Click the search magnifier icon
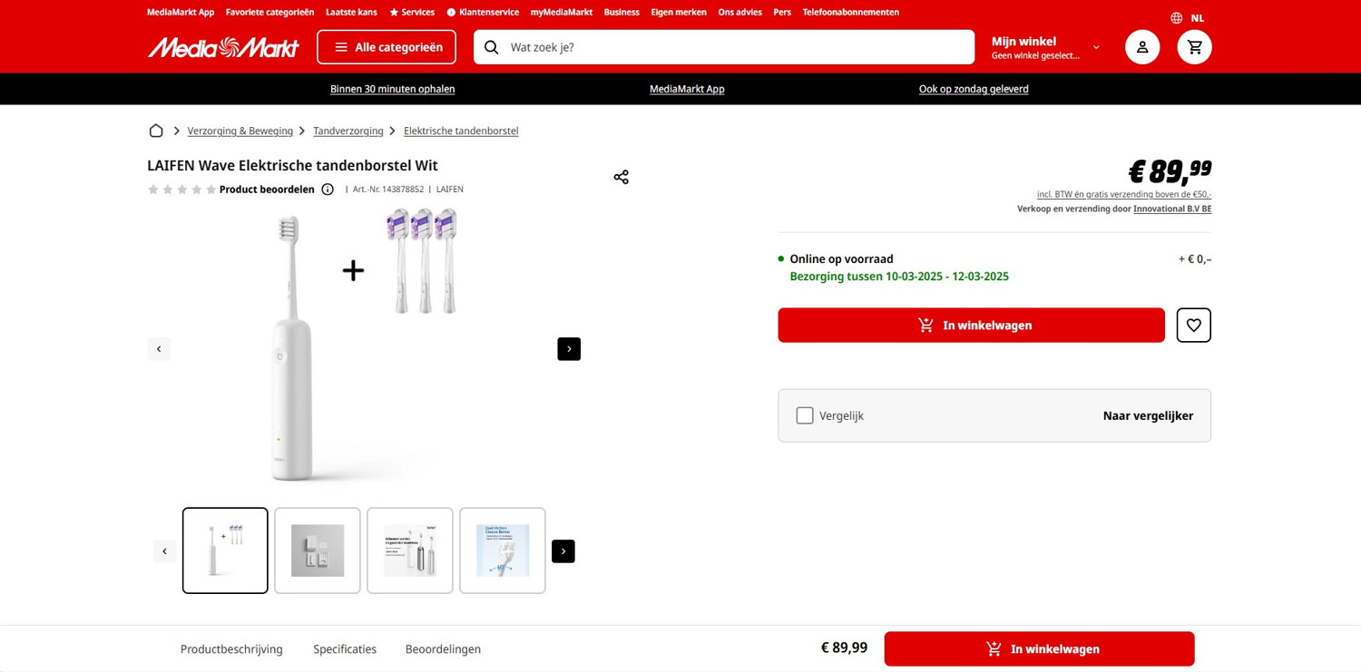The image size is (1361, 672). (x=491, y=47)
